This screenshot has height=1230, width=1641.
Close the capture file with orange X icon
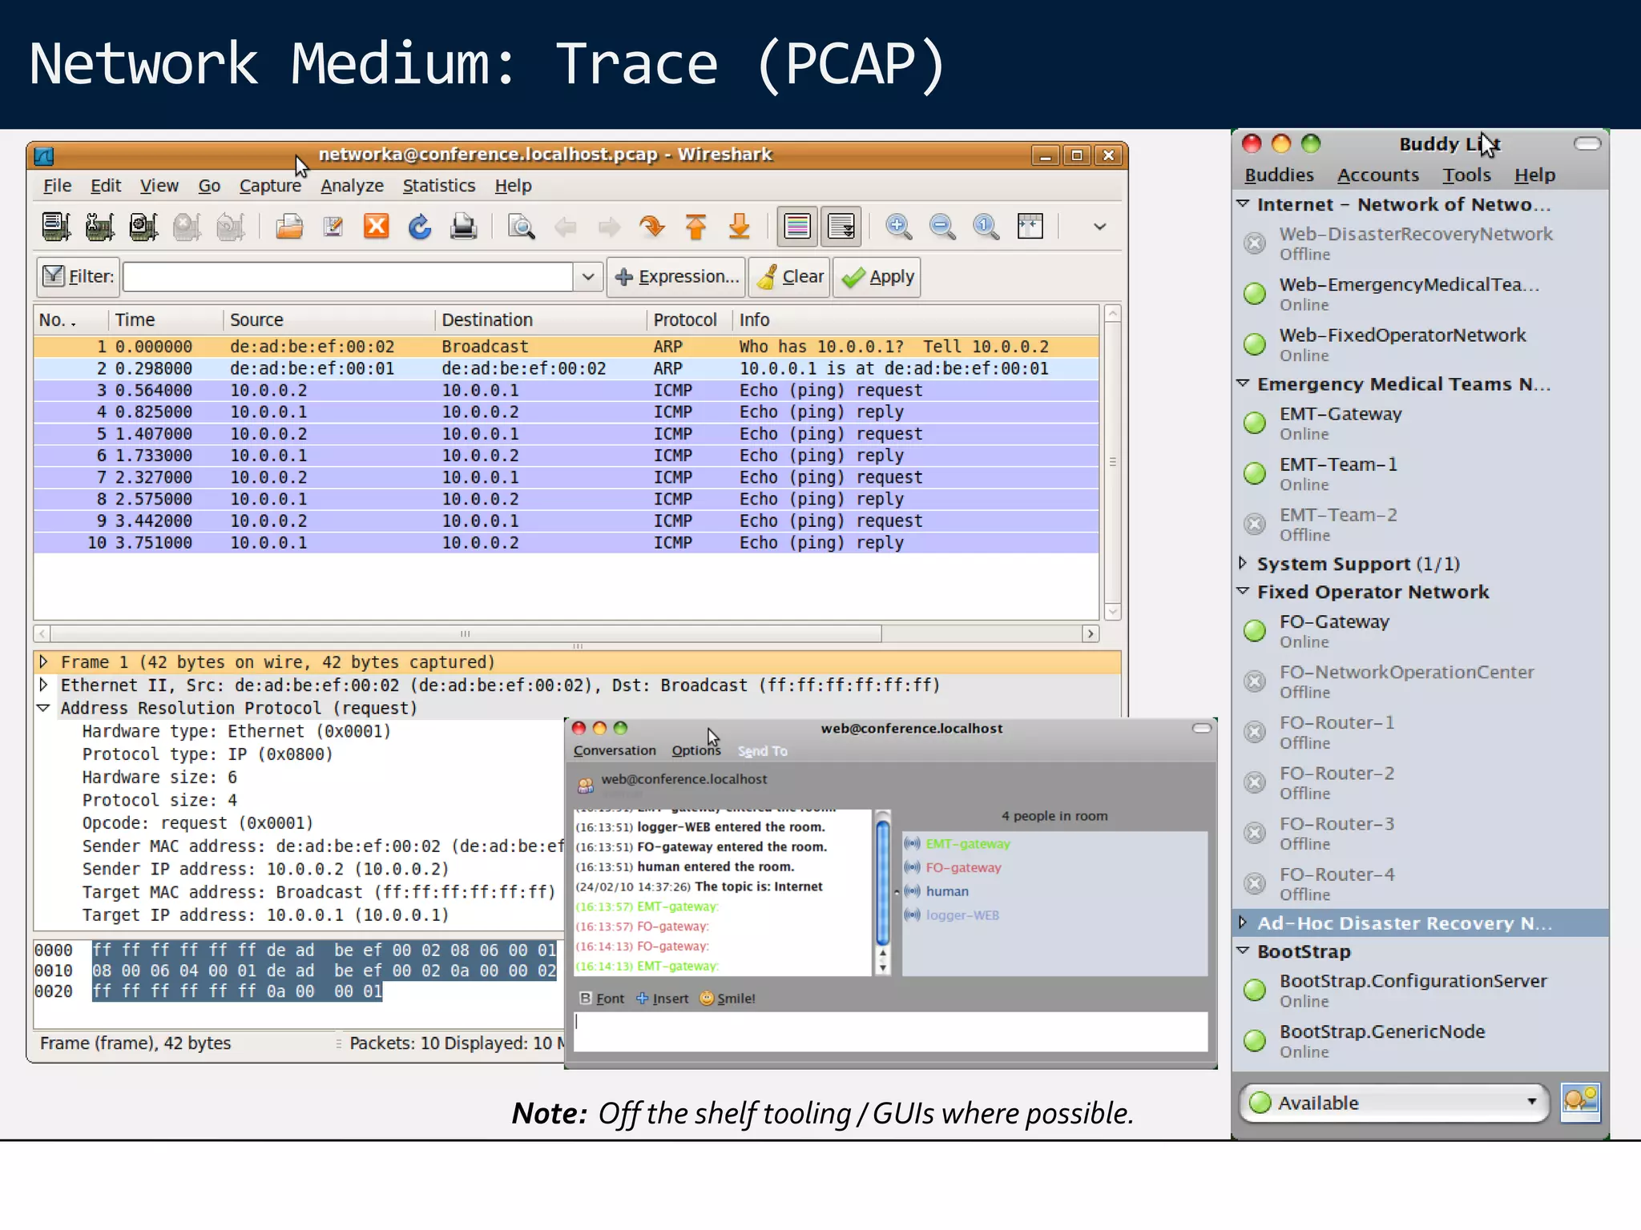point(377,227)
